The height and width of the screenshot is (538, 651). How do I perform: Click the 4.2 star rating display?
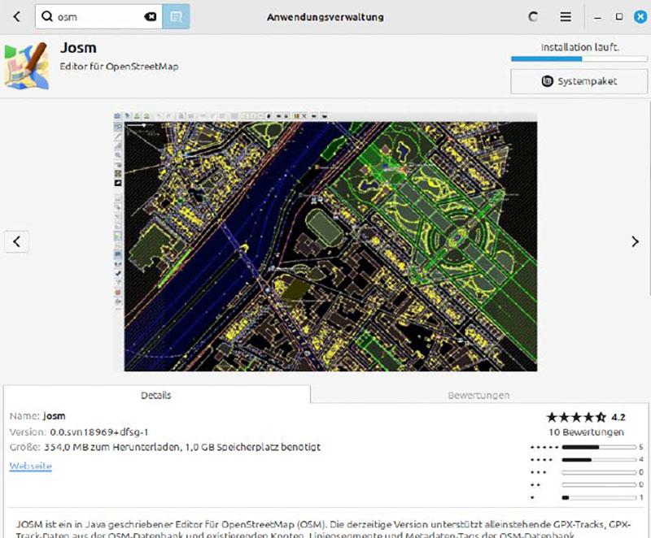585,417
